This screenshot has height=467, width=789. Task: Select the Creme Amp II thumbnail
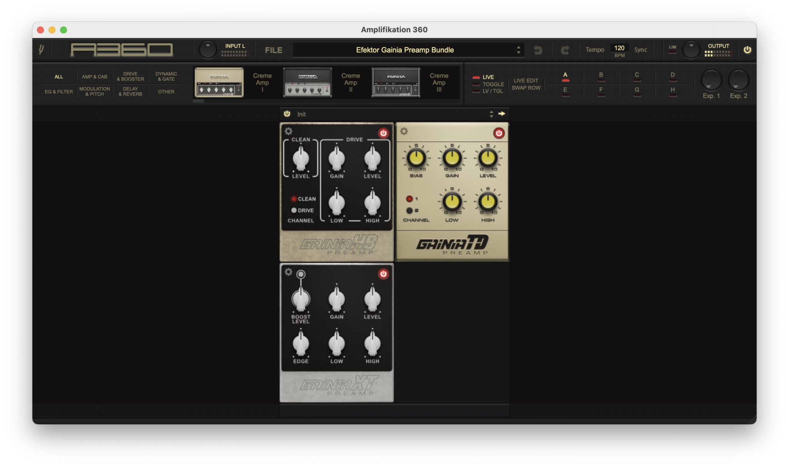point(307,82)
